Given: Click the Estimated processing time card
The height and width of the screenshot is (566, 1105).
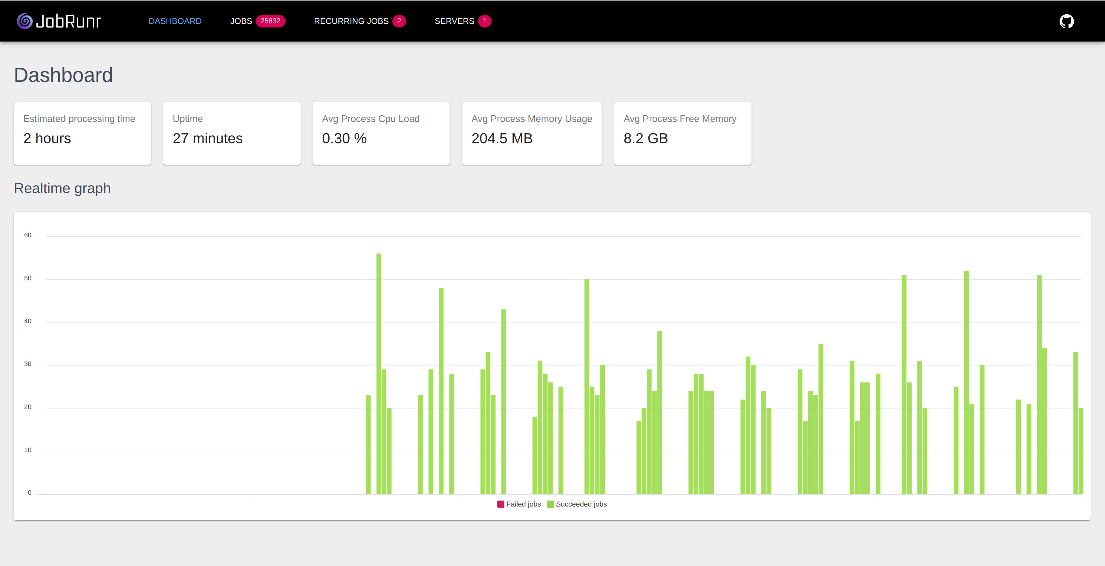Looking at the screenshot, I should pos(82,133).
